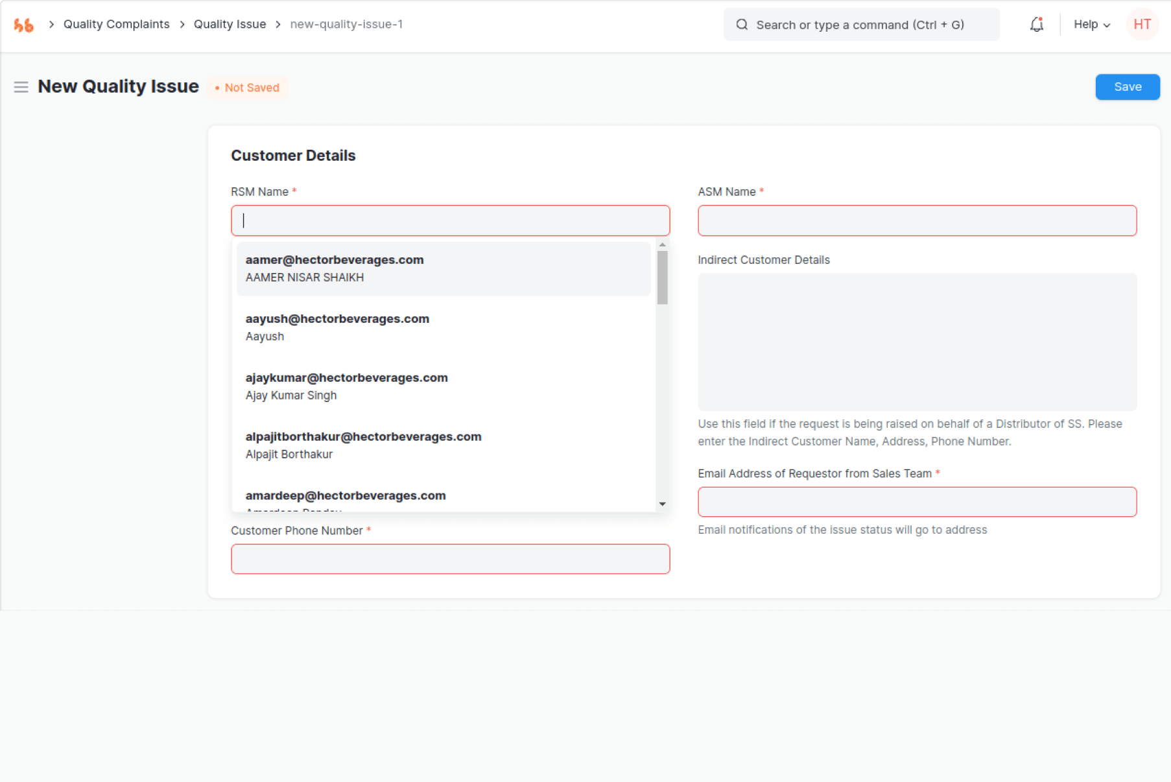Focus the Customer Phone Number field
The width and height of the screenshot is (1171, 782).
(450, 559)
